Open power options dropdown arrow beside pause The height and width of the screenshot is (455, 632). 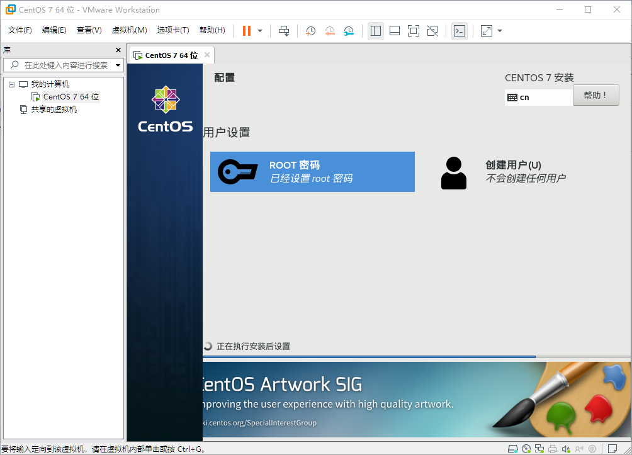click(260, 31)
